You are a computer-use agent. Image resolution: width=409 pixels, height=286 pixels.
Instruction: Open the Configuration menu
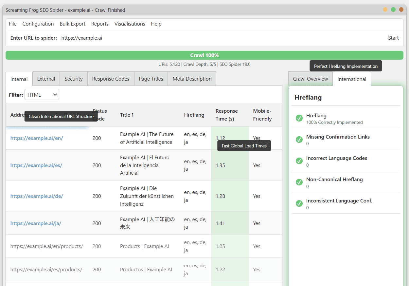pos(38,24)
